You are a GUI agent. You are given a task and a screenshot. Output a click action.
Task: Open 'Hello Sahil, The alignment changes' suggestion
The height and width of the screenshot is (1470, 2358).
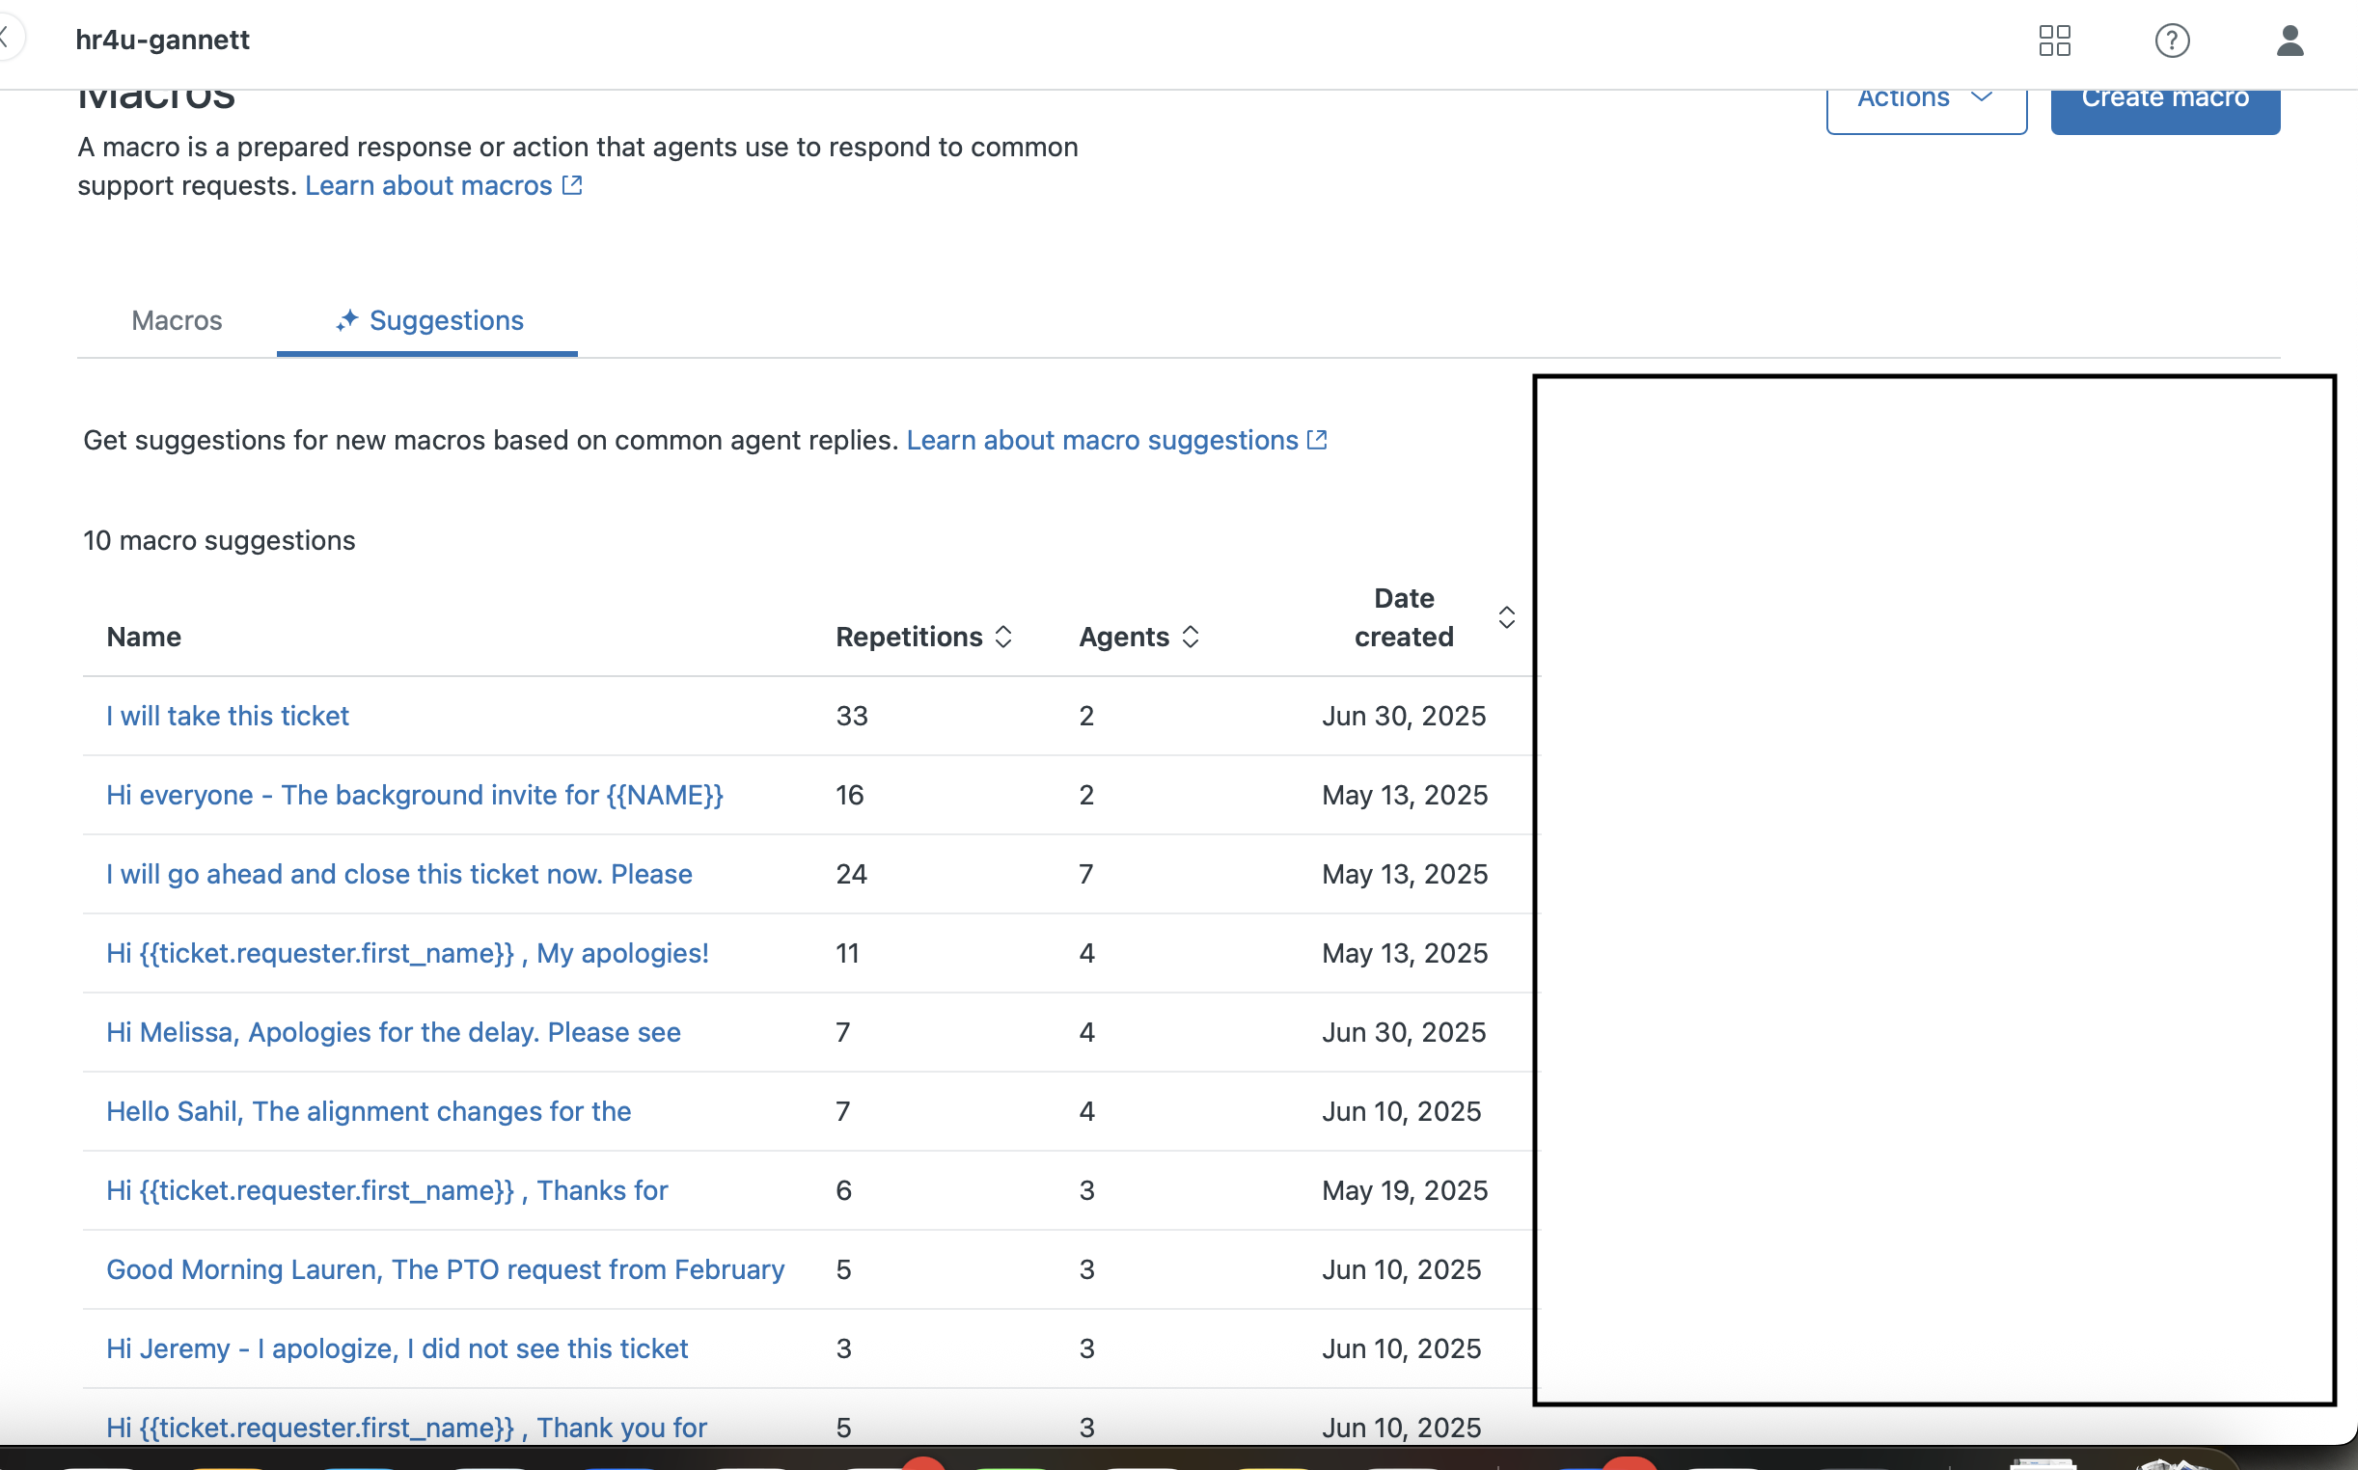[369, 1111]
